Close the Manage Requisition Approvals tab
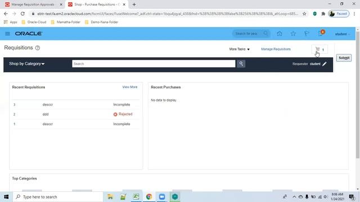 click(61, 4)
